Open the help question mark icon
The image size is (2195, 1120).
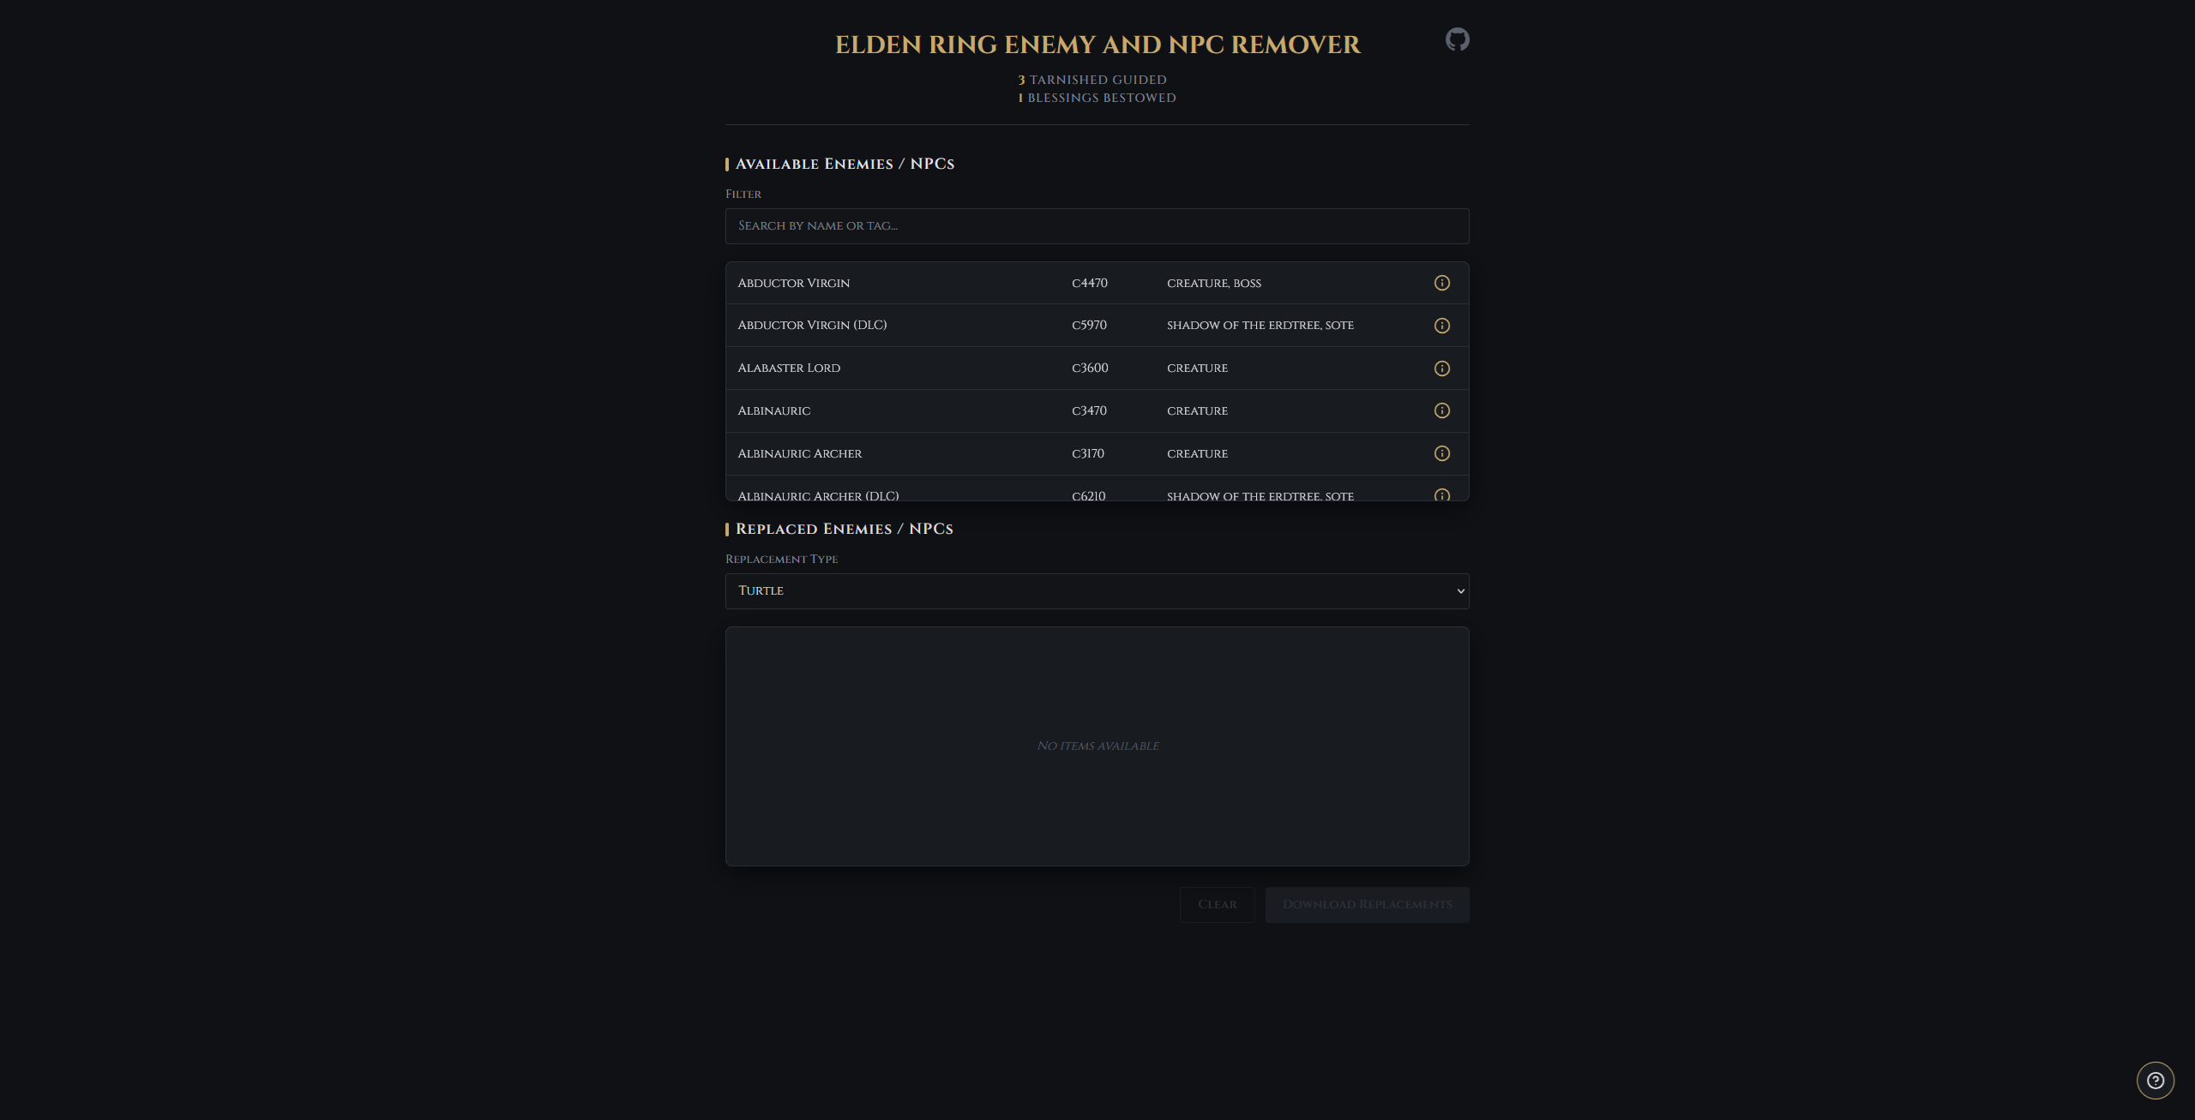coord(2155,1080)
